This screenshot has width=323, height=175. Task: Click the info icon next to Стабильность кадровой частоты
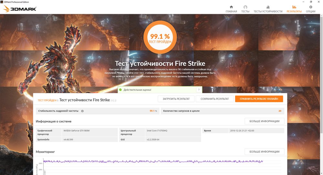[x=82, y=111]
